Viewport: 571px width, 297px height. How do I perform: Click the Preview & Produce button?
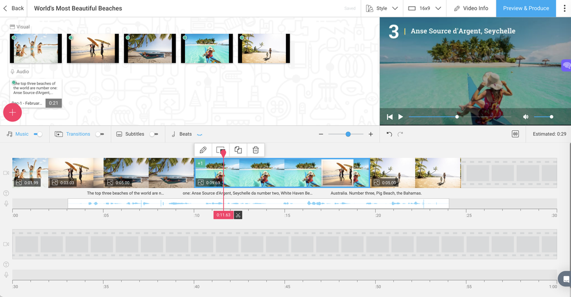click(526, 8)
